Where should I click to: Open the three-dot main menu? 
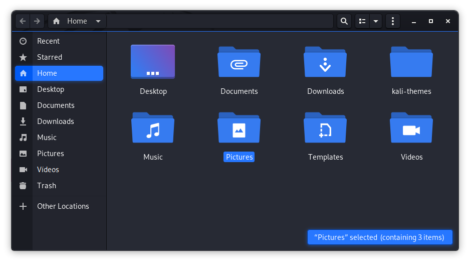coord(393,21)
